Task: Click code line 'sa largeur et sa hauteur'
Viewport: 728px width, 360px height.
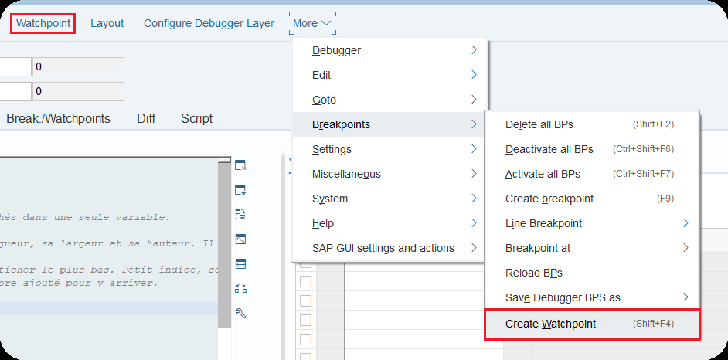Action: click(x=109, y=243)
